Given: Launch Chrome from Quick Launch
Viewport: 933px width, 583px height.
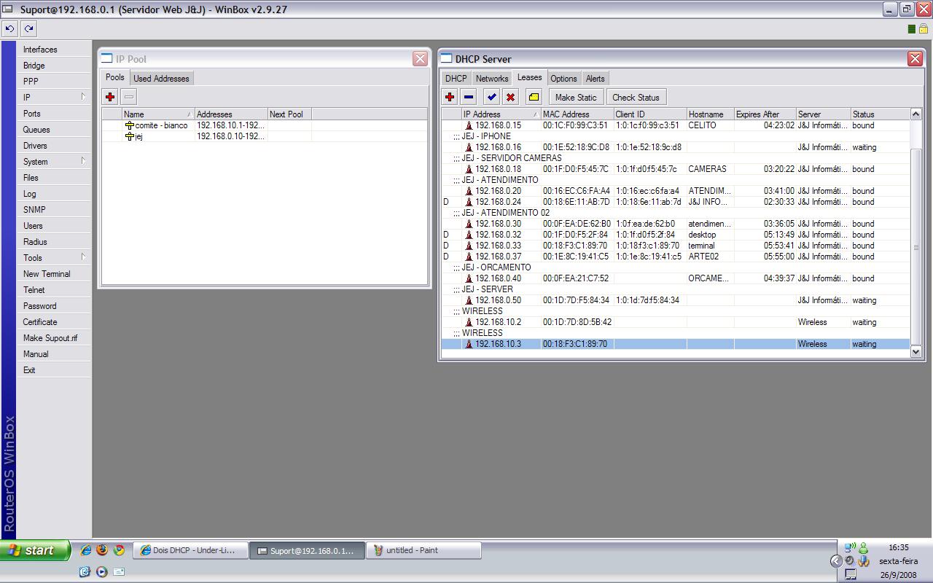Looking at the screenshot, I should coord(119,550).
